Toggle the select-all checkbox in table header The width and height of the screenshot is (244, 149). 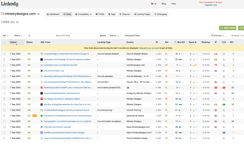click(4, 42)
